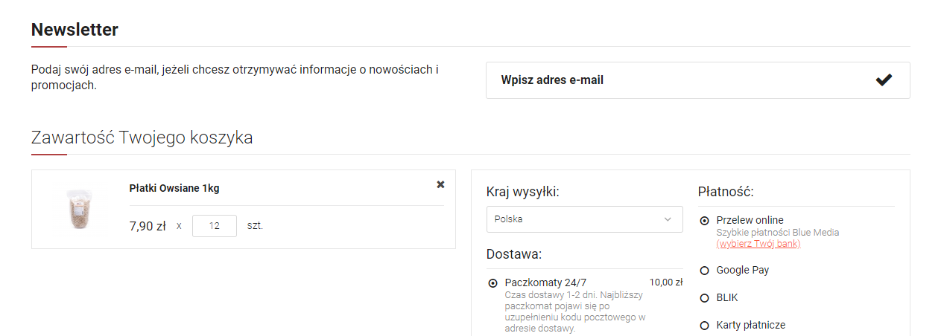The image size is (944, 336).
Task: Click Szybkie płatności Blue Media text
Action: point(777,232)
